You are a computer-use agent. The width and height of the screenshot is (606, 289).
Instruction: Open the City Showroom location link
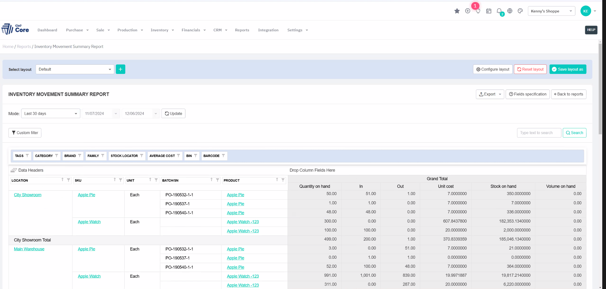click(28, 195)
